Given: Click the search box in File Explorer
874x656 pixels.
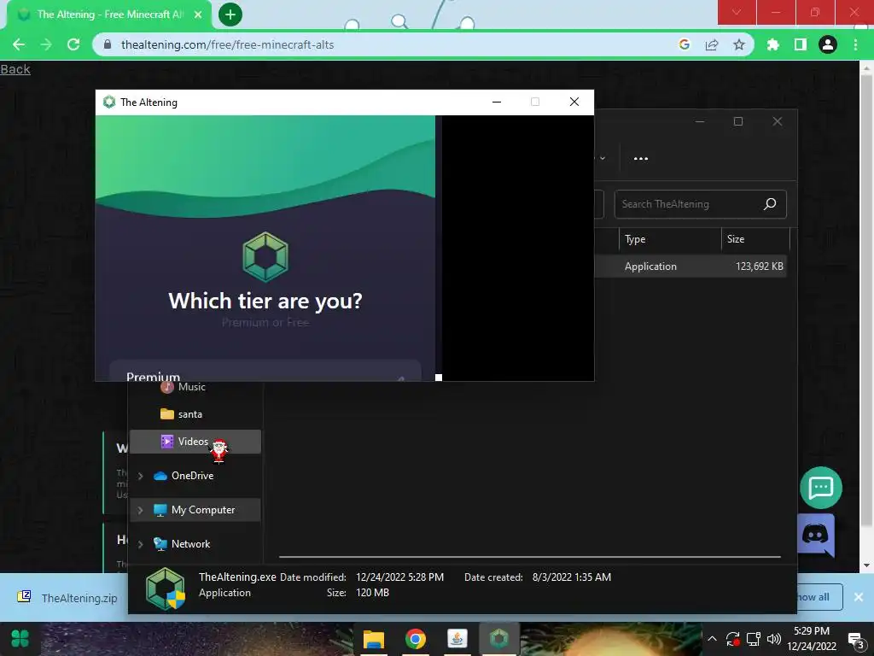Looking at the screenshot, I should (x=700, y=204).
